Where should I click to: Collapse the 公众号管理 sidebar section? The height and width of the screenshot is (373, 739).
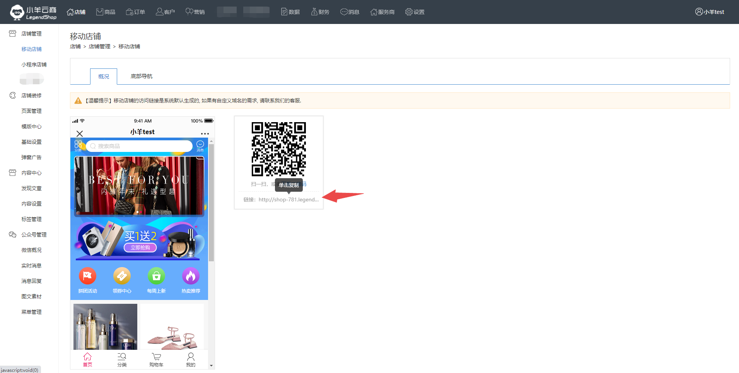point(33,235)
